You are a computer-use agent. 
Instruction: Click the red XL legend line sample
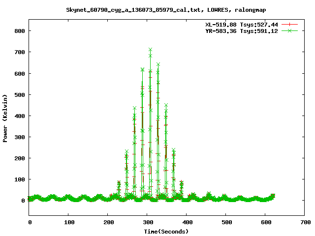(x=289, y=25)
